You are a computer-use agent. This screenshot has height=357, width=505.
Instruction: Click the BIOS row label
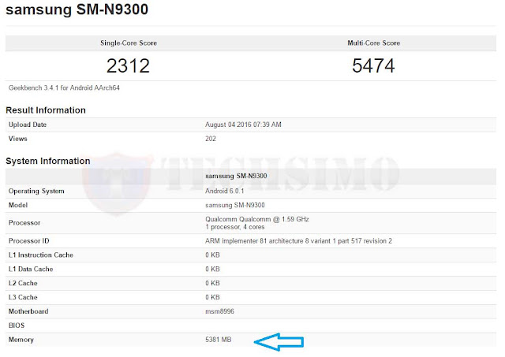point(17,325)
